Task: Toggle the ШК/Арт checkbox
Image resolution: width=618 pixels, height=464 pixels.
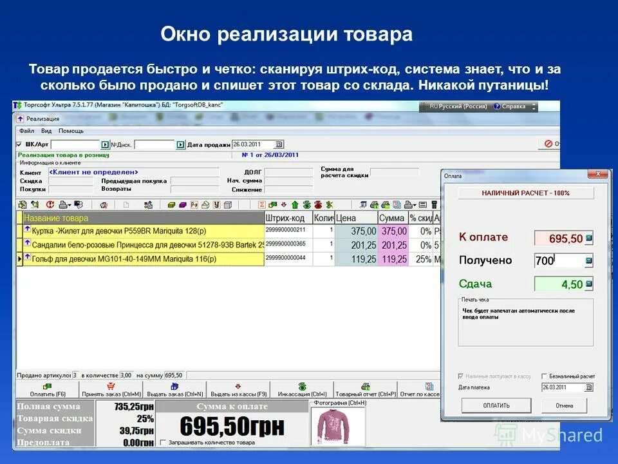Action: [19, 143]
